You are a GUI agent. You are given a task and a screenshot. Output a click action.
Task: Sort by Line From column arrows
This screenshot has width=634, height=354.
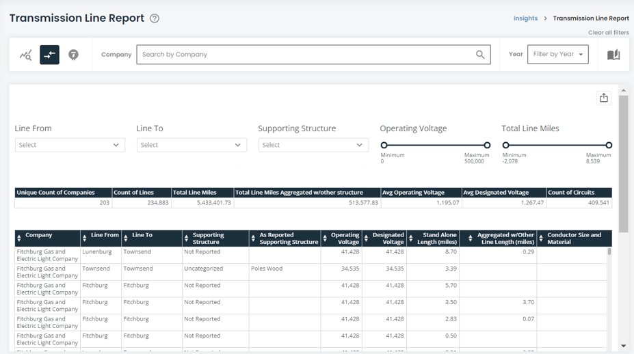pyautogui.click(x=85, y=239)
